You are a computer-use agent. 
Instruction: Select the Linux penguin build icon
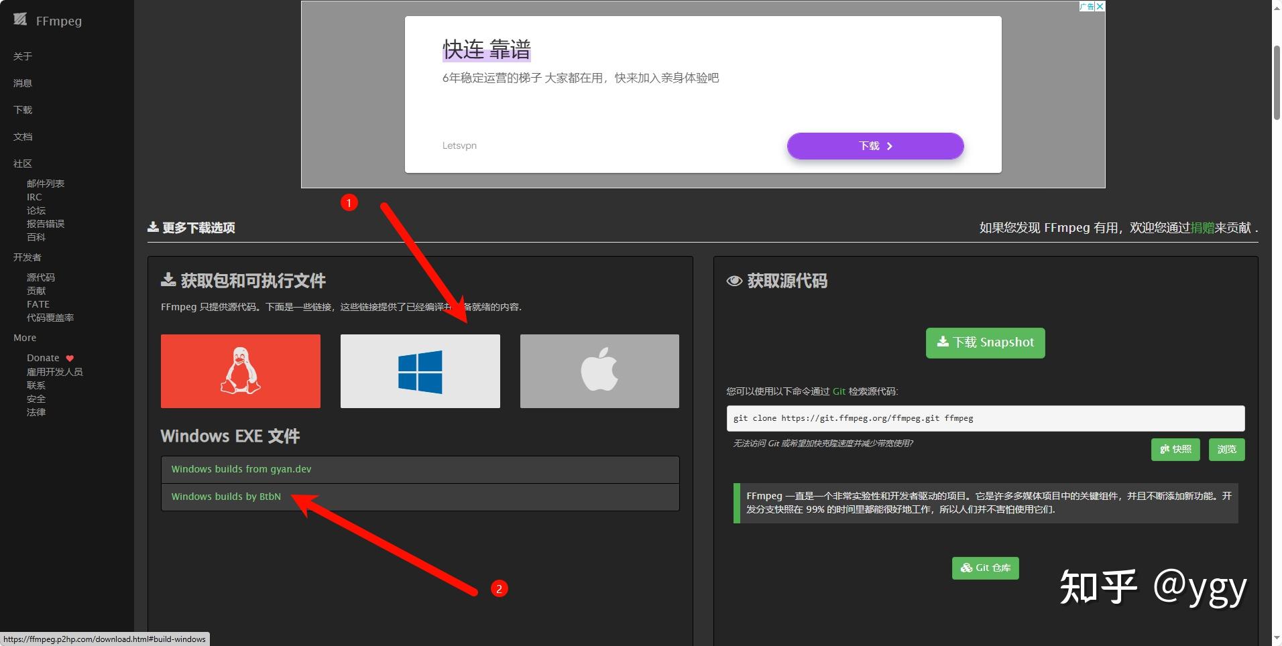240,371
